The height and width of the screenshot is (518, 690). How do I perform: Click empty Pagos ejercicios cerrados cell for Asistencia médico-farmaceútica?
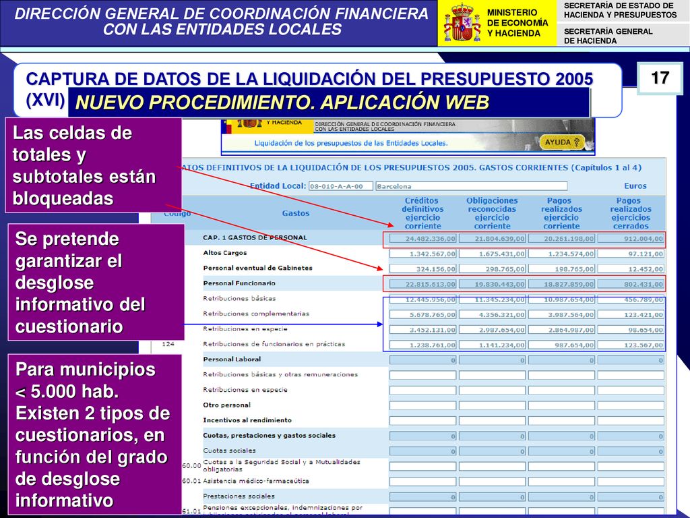click(x=631, y=482)
